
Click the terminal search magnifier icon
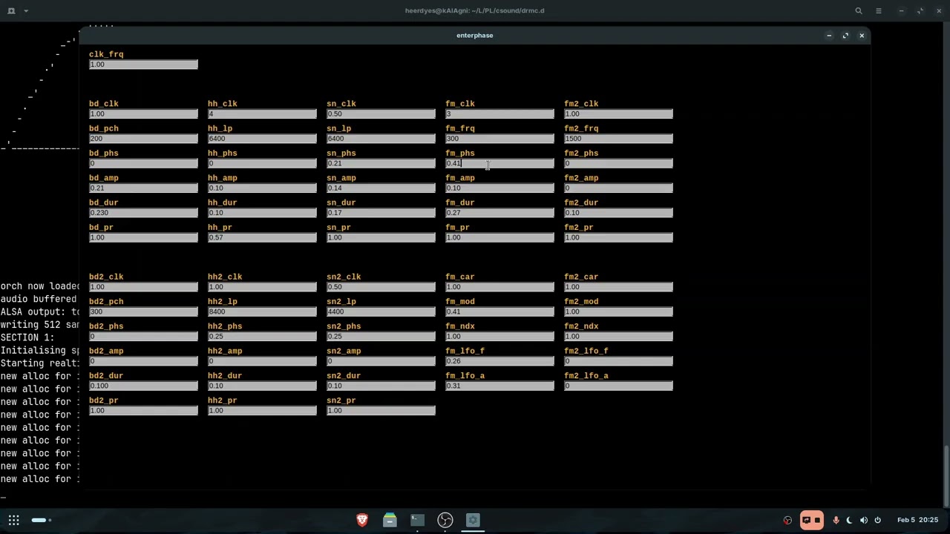(859, 10)
